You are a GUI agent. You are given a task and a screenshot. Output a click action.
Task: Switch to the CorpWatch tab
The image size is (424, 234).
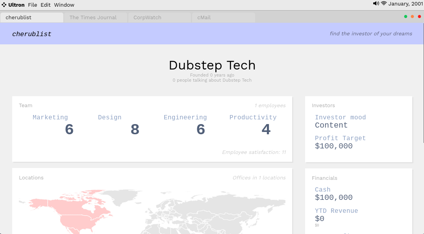[147, 18]
